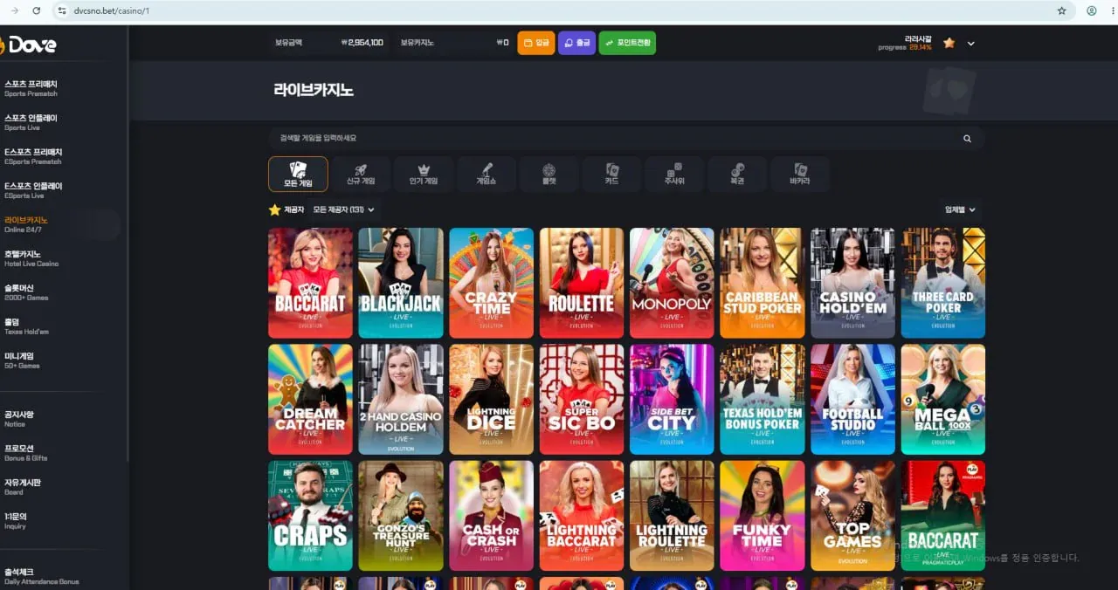The height and width of the screenshot is (590, 1118).
Task: Choose the dice category icon
Action: point(674,174)
